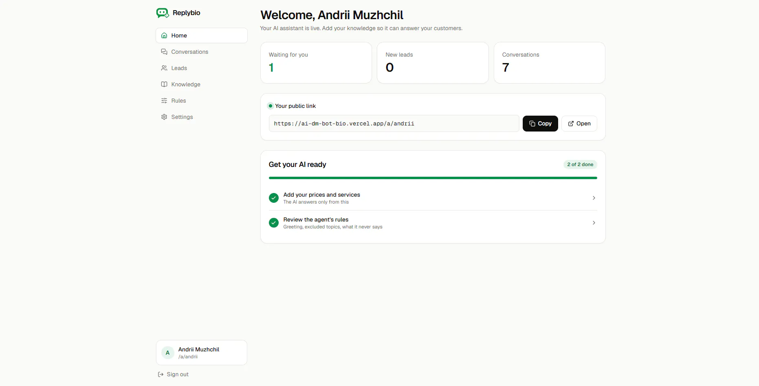Click the green checkmark for prices and services
The width and height of the screenshot is (759, 386).
click(x=274, y=198)
